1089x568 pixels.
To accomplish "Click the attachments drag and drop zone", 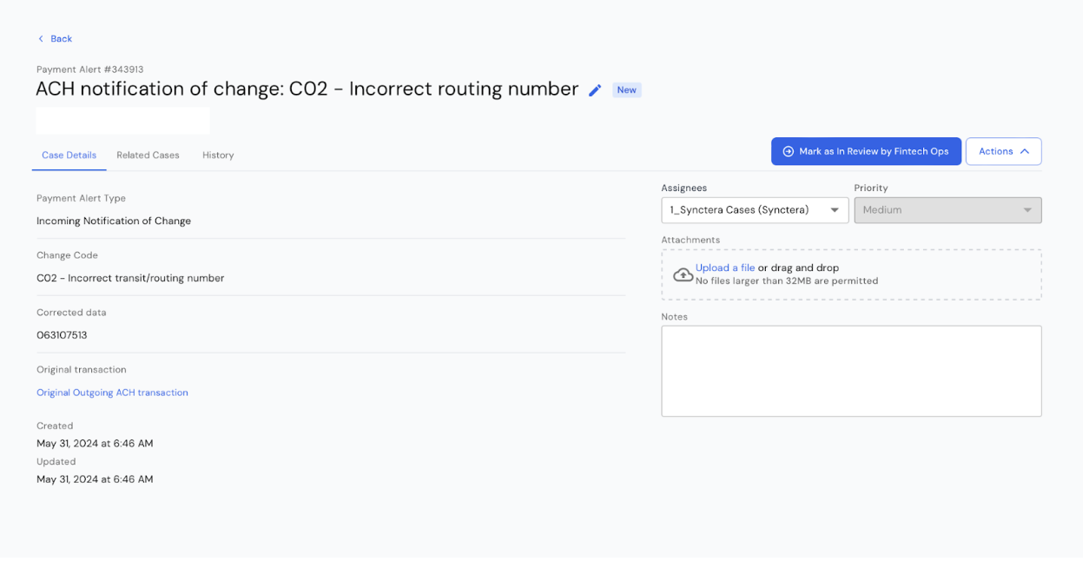I will click(x=851, y=274).
